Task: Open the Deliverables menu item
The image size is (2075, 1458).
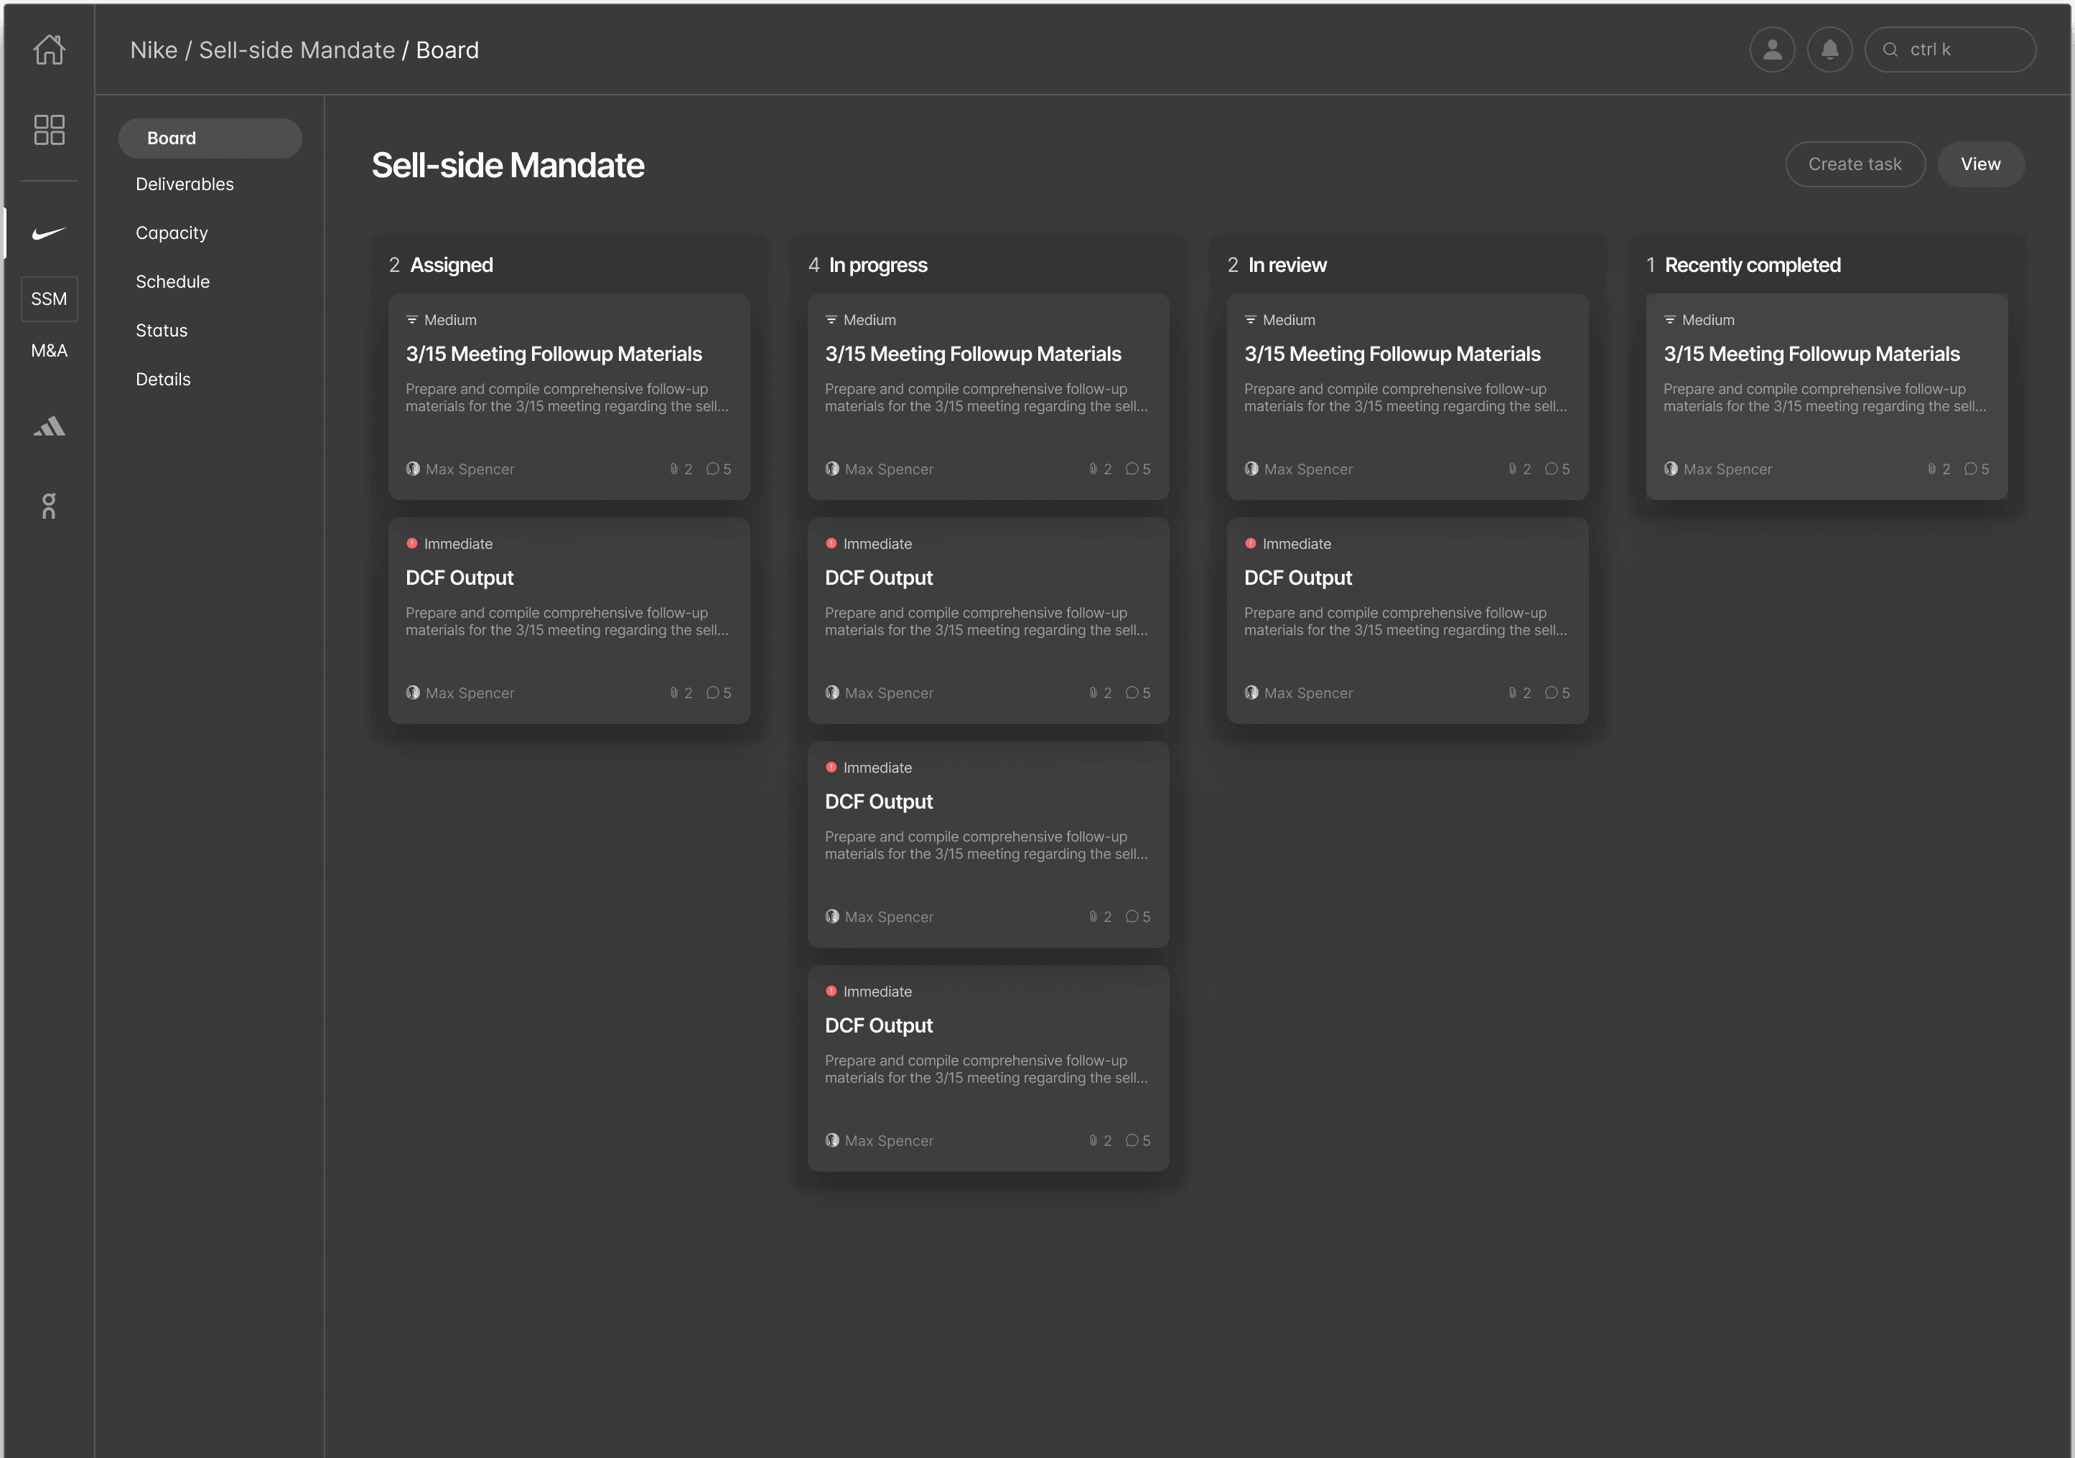Action: pyautogui.click(x=185, y=184)
